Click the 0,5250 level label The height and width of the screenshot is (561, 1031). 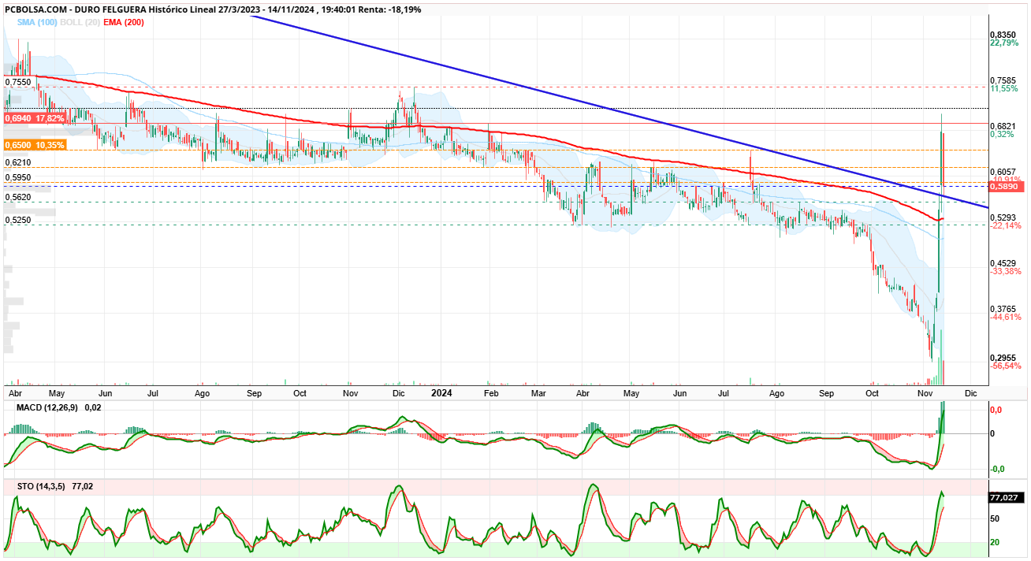(17, 221)
